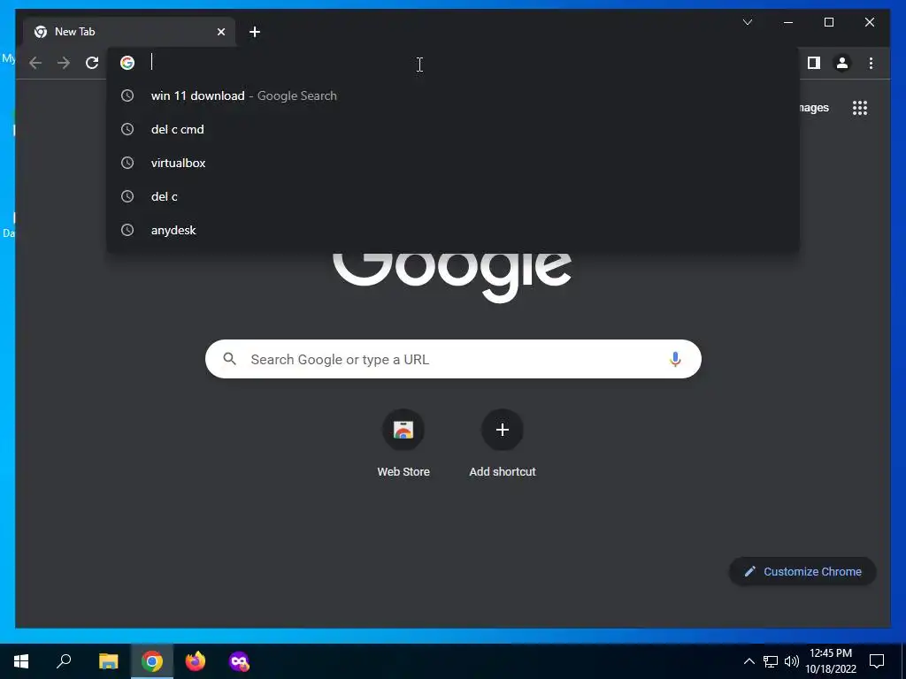
Task: Click the Chrome forward arrow button
Action: point(64,63)
